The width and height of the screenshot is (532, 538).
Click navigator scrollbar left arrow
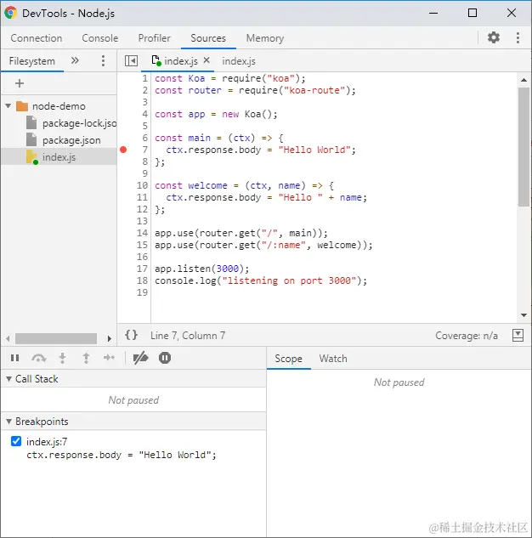[8, 338]
